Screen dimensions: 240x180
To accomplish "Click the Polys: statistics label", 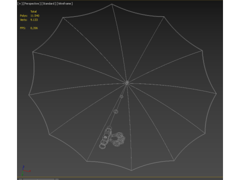I will coord(23,15).
